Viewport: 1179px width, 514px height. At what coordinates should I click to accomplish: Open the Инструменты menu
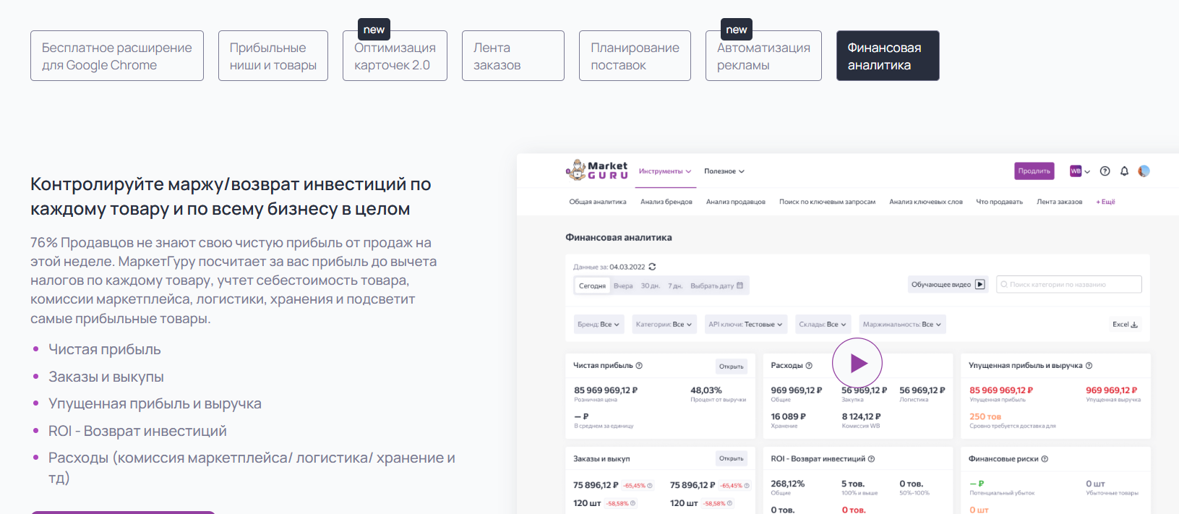point(664,171)
